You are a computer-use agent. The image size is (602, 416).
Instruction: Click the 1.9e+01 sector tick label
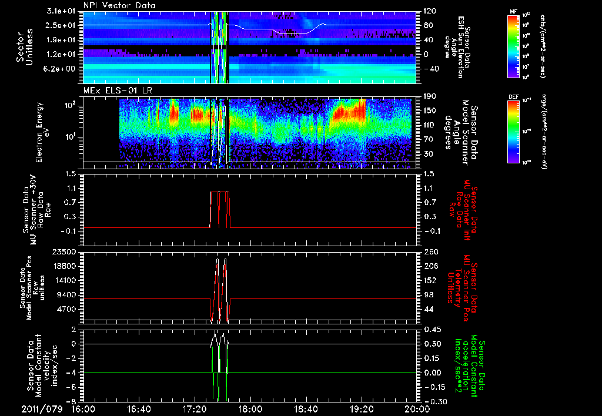coord(62,40)
